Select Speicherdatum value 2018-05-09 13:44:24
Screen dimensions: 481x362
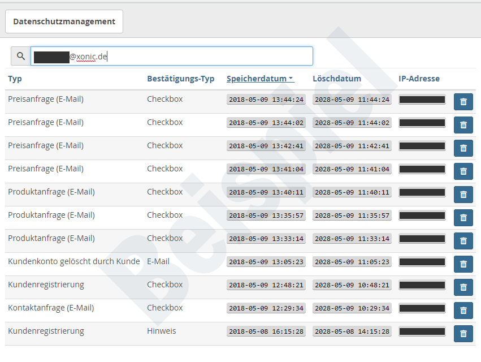click(266, 100)
